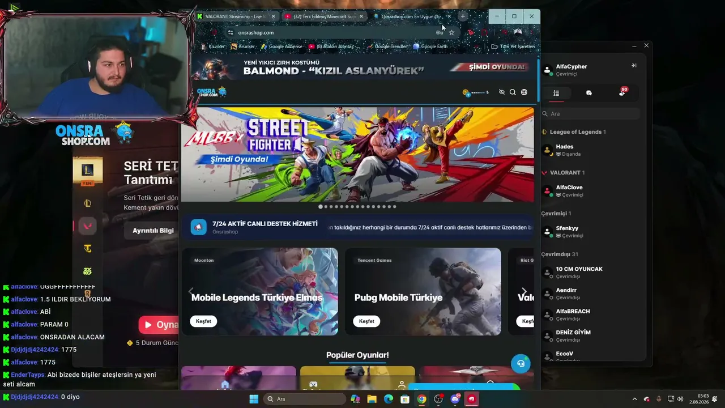Collapse the League of Legends friends group
The width and height of the screenshot is (725, 408).
[x=574, y=132]
